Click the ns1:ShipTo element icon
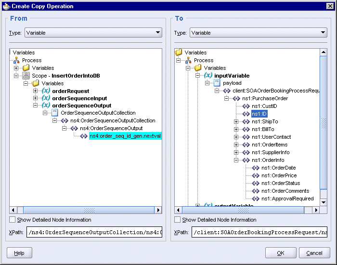337x265 pixels. click(x=246, y=121)
